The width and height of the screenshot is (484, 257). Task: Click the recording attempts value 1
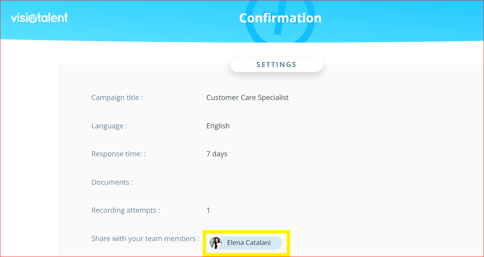208,210
